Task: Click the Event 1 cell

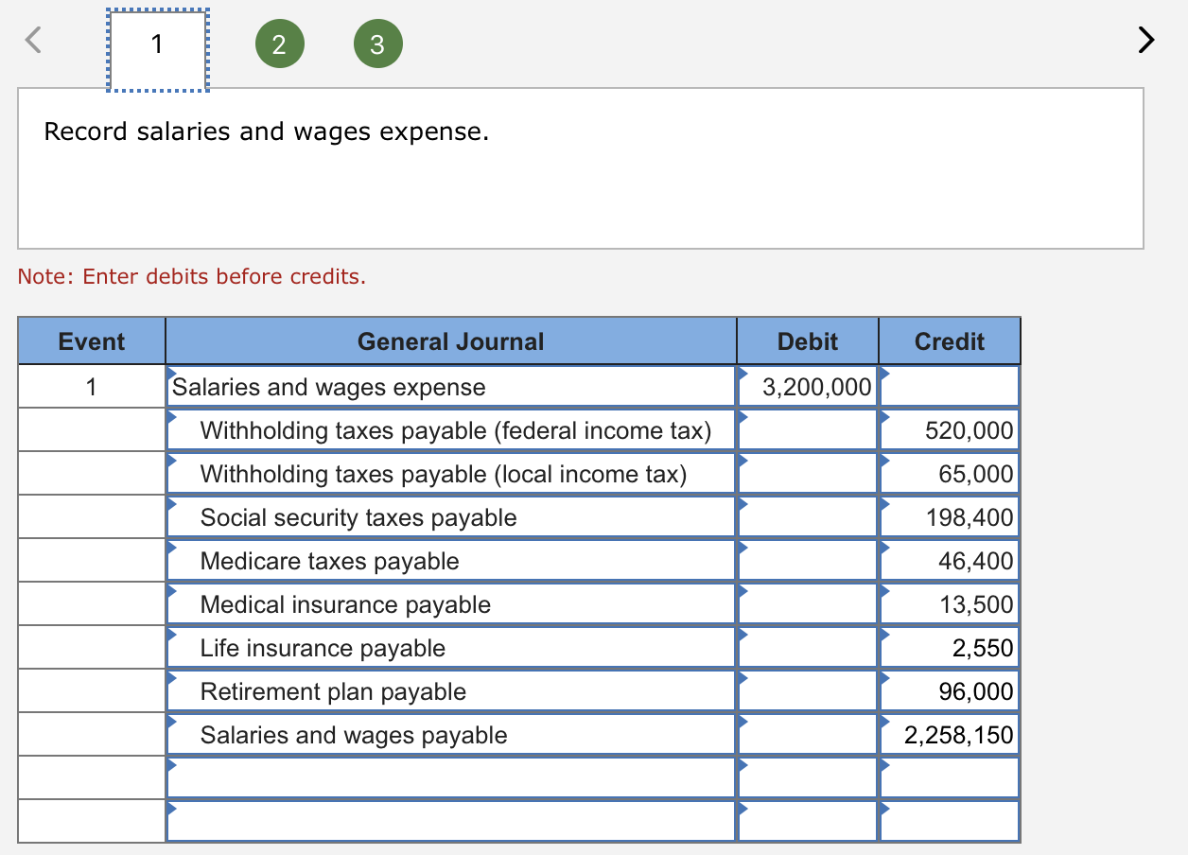Action: tap(92, 387)
